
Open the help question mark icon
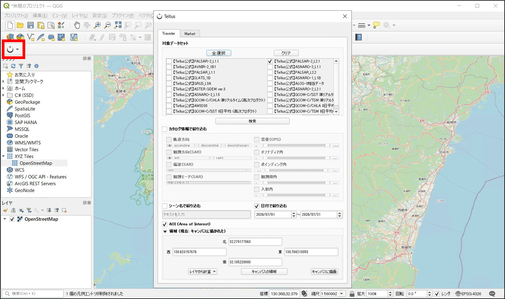coord(359,37)
